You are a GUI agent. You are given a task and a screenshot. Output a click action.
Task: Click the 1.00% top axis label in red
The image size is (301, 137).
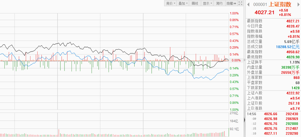pos(234,13)
